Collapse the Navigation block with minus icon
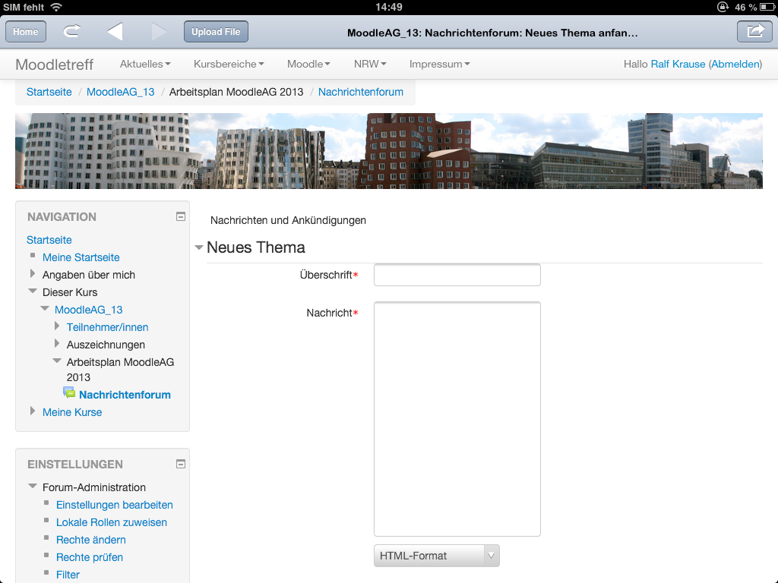This screenshot has height=583, width=778. coord(181,216)
